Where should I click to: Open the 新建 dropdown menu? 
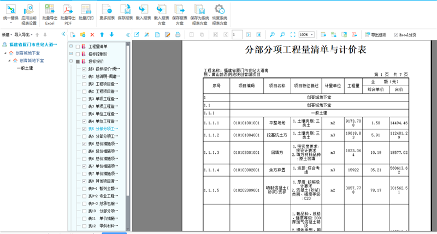[x=7, y=35]
